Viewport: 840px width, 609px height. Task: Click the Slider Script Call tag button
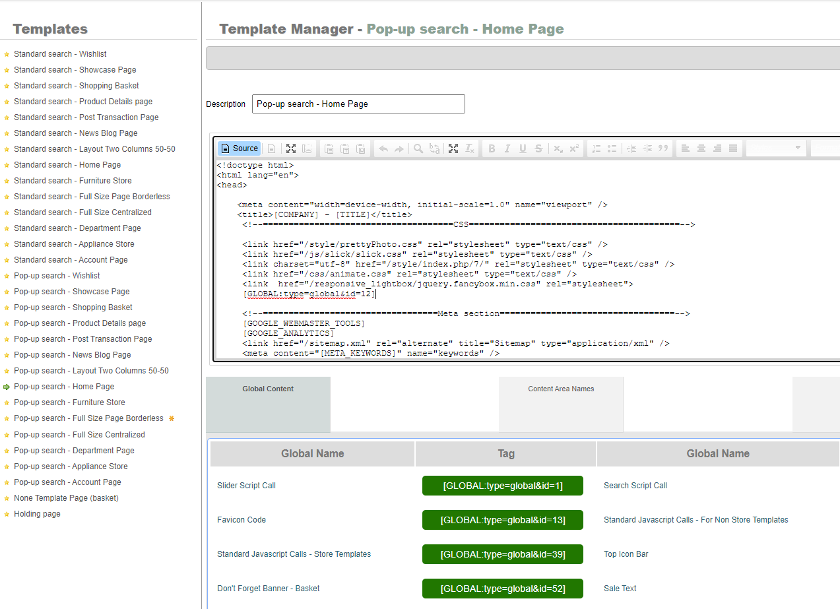pyautogui.click(x=503, y=486)
